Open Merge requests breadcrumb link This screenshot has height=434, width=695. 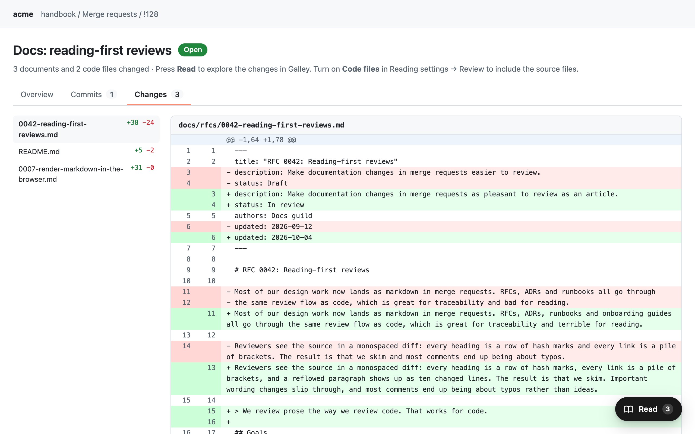coord(109,14)
